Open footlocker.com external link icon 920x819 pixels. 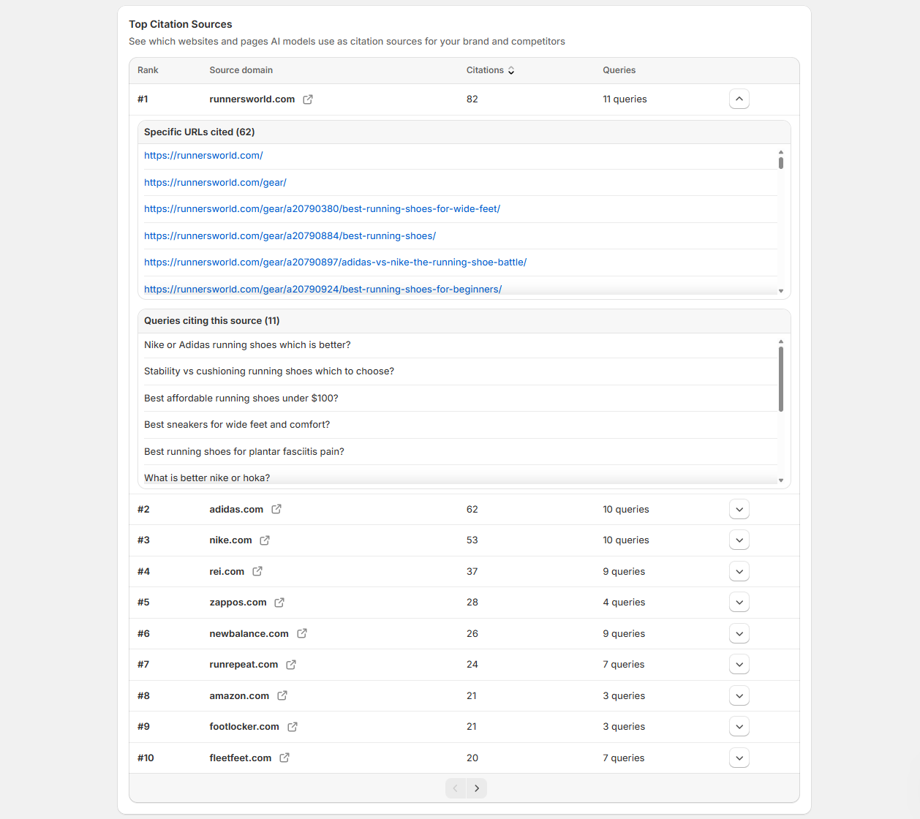click(x=293, y=727)
